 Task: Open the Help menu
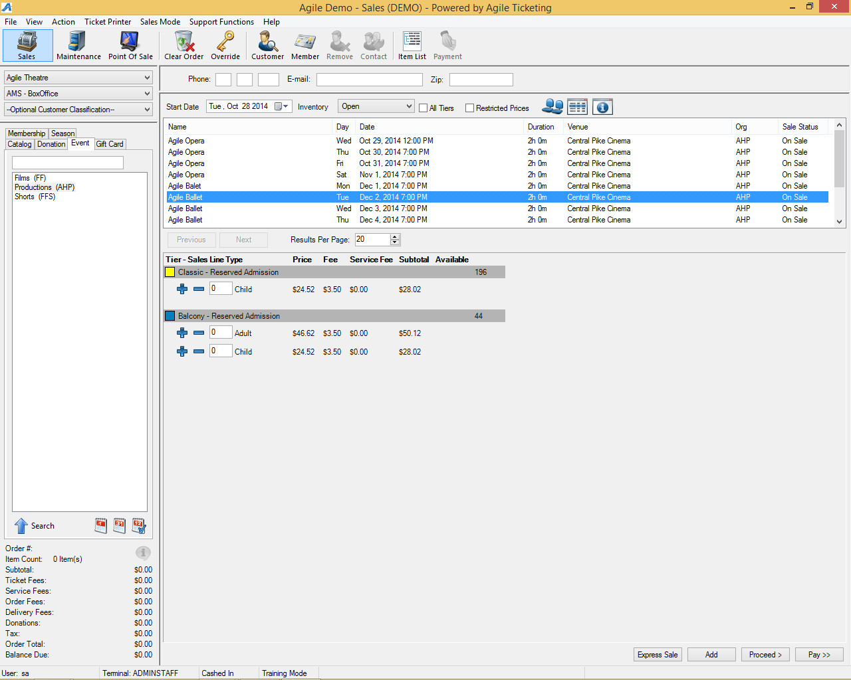click(x=271, y=22)
